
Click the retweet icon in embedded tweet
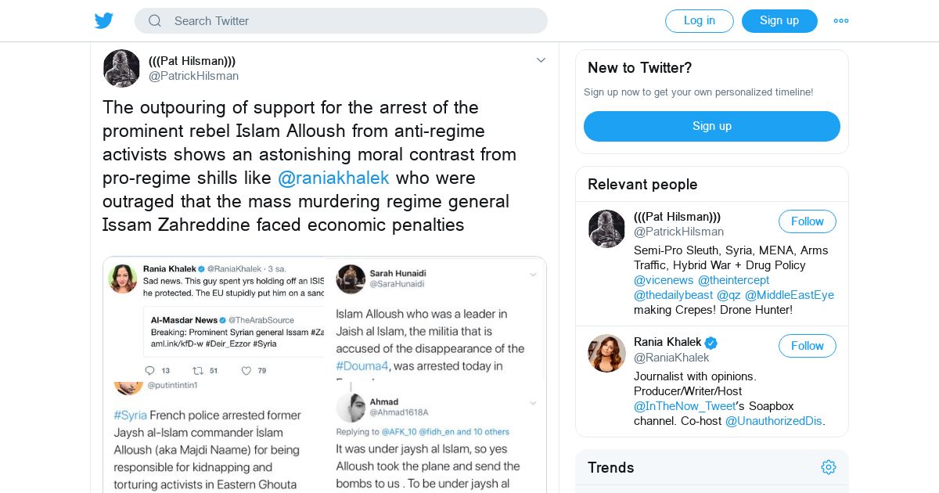198,370
